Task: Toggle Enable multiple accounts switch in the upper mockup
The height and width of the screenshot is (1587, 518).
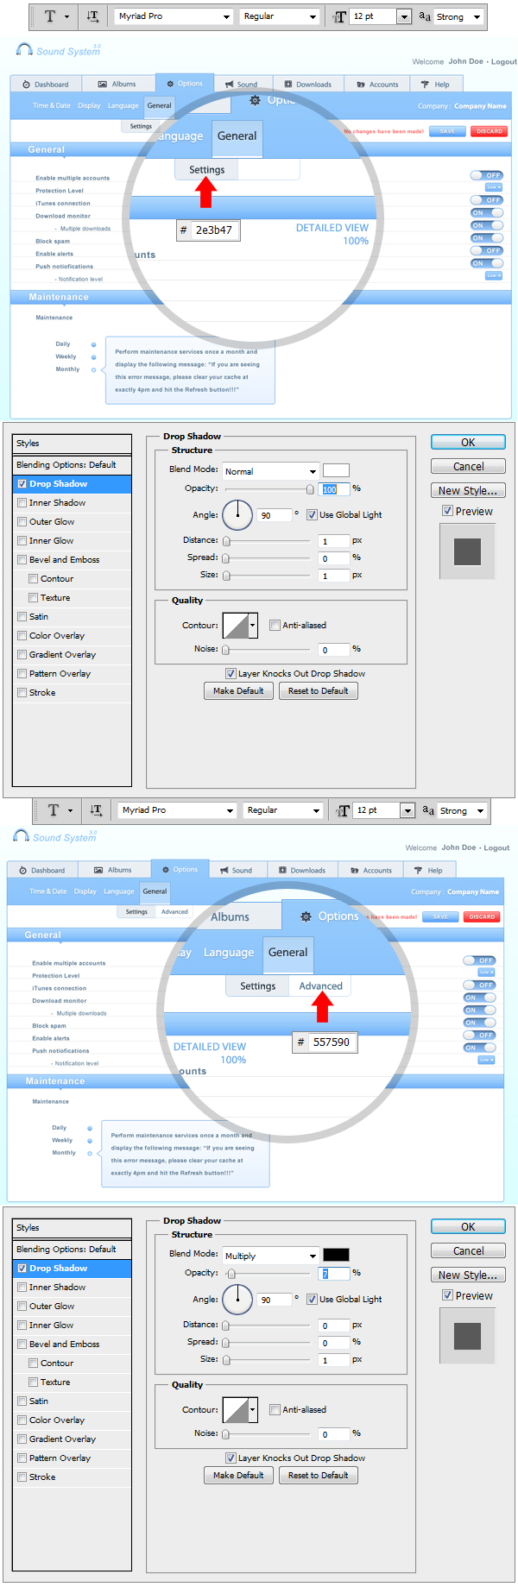Action: [487, 175]
